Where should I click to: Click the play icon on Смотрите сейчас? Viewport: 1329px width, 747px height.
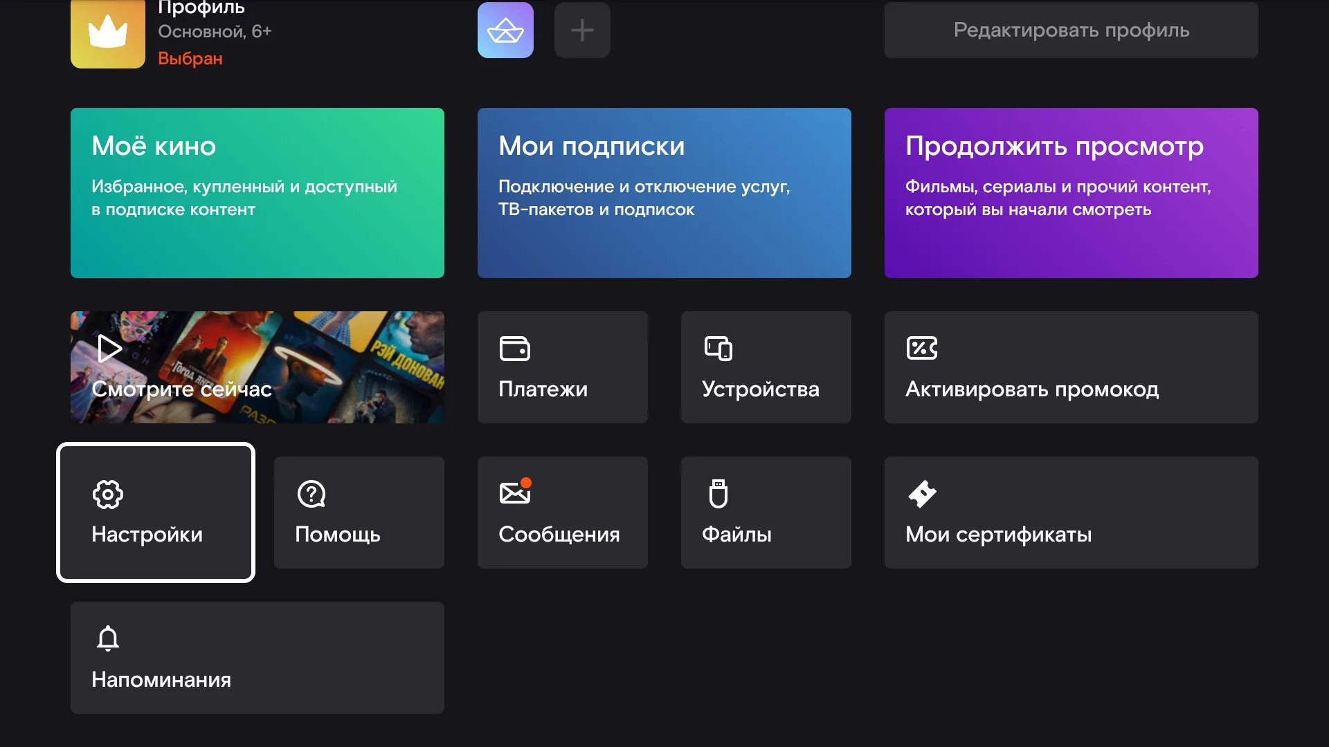[x=109, y=349]
